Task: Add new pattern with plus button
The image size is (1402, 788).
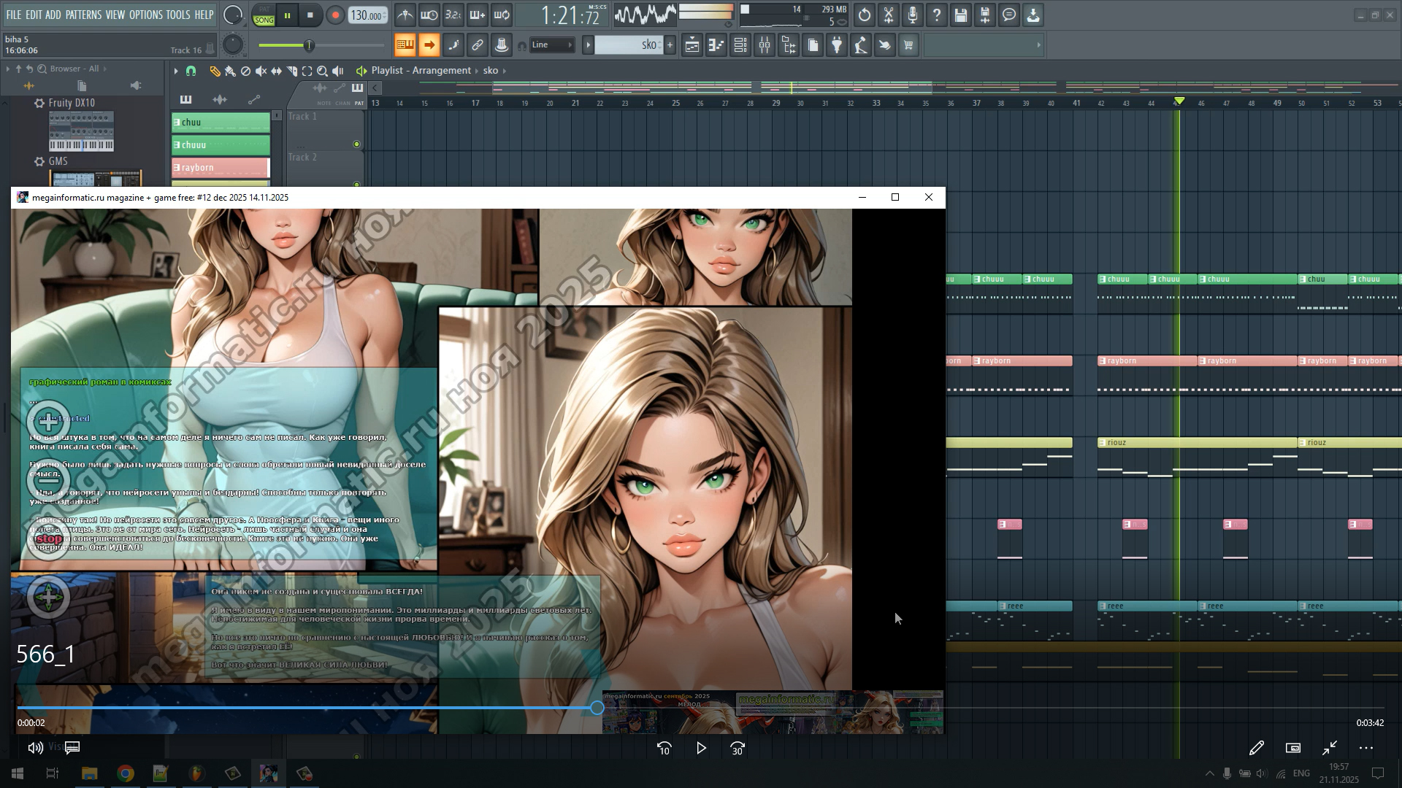Action: point(670,45)
